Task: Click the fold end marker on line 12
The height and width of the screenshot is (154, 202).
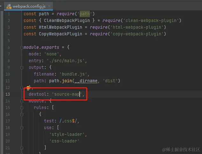Action: click(x=22, y=88)
